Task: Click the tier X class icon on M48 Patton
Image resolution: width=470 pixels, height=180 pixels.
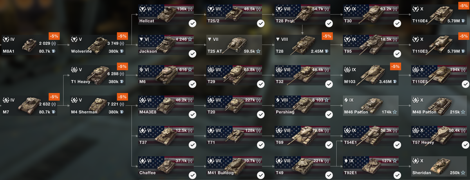Action: click(415, 100)
